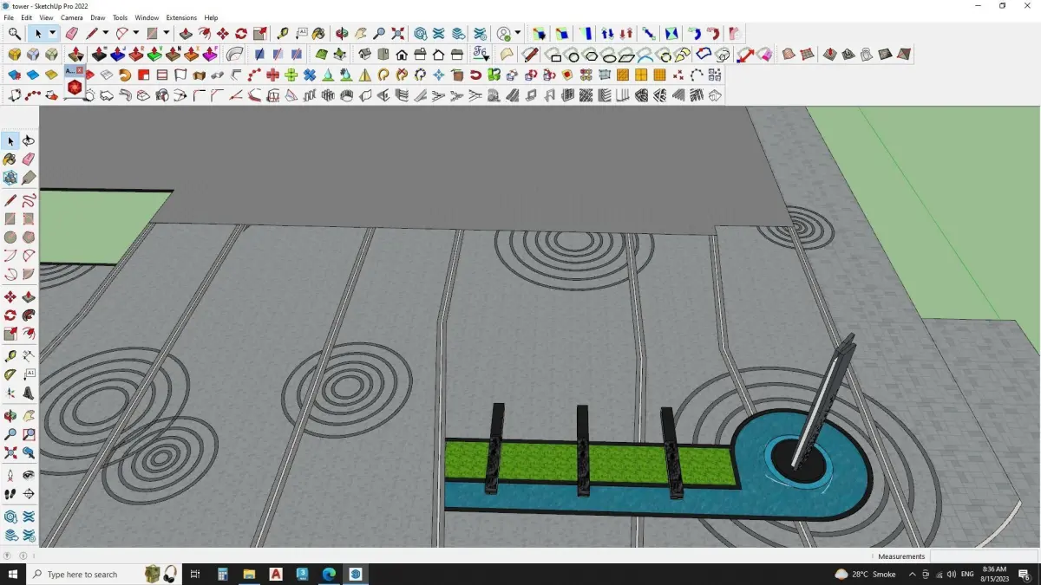Open the File menu
The height and width of the screenshot is (585, 1041).
[x=9, y=17]
